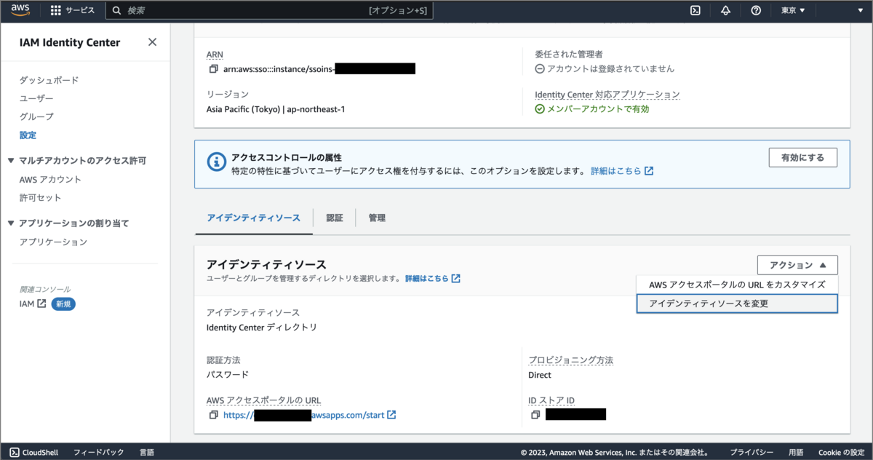Image resolution: width=873 pixels, height=460 pixels.
Task: Open プライバシー link in the footer
Action: pos(752,452)
